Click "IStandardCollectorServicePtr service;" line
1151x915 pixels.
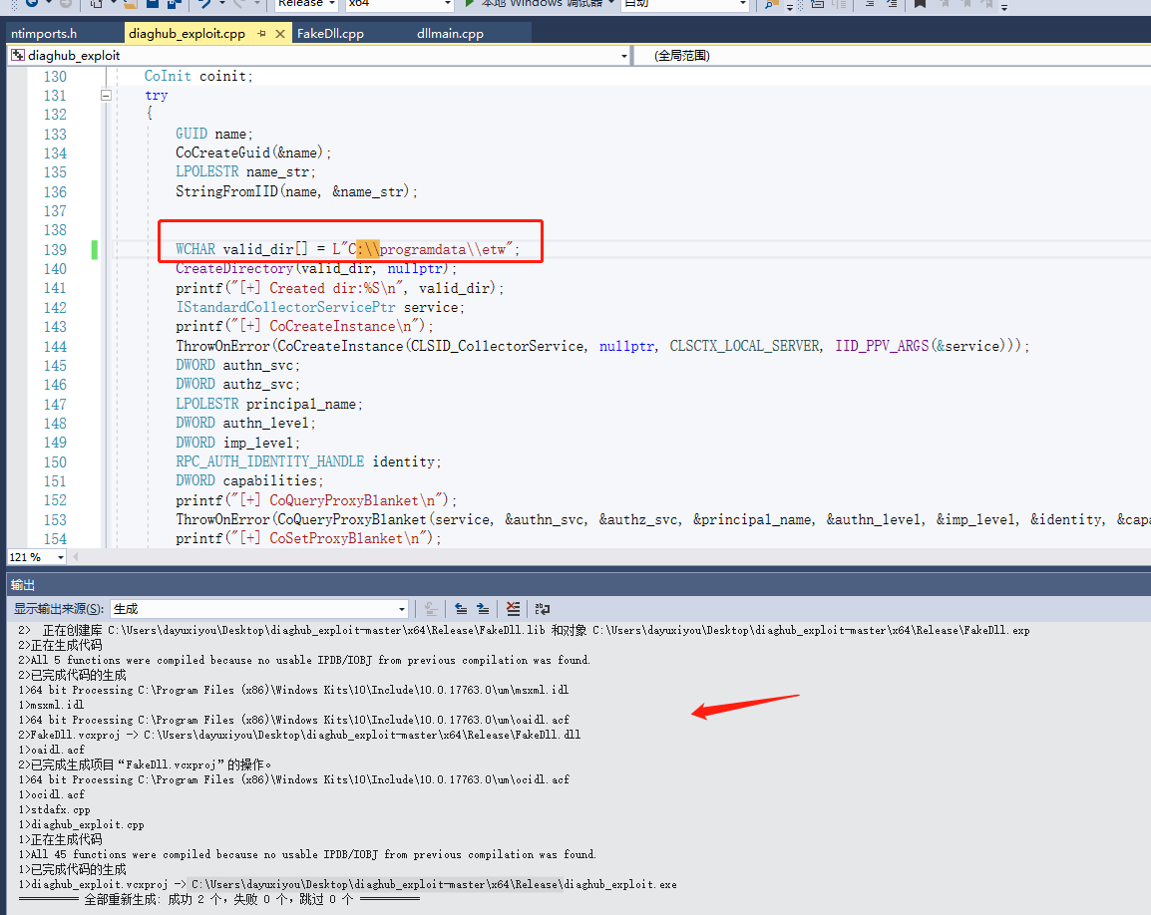click(x=319, y=307)
